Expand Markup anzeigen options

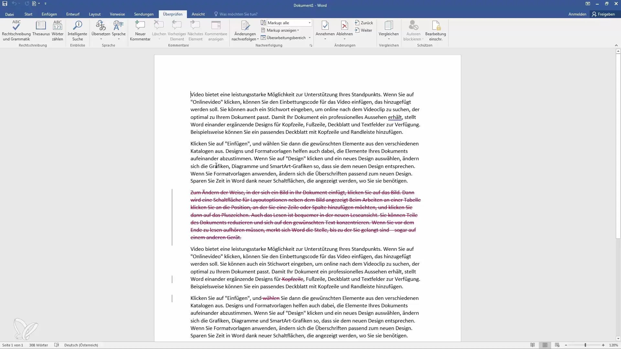(x=280, y=30)
